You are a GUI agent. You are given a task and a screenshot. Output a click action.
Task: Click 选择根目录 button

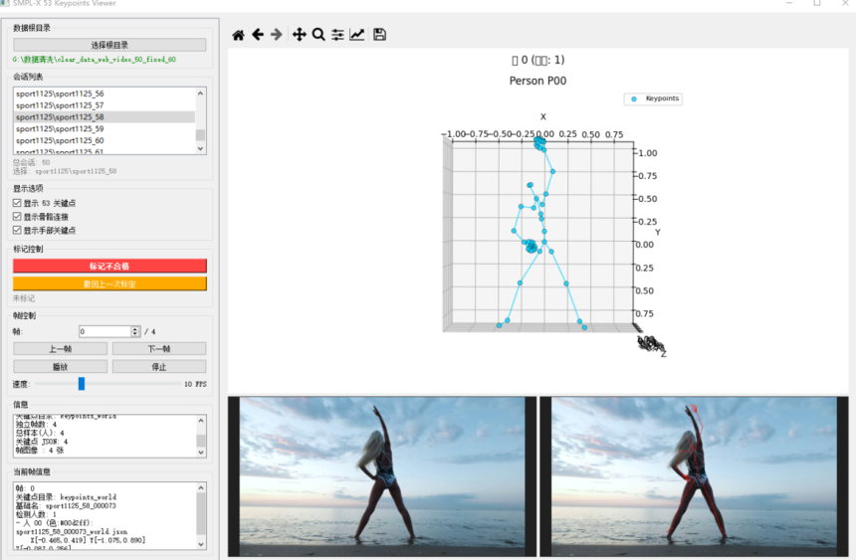[x=109, y=45]
